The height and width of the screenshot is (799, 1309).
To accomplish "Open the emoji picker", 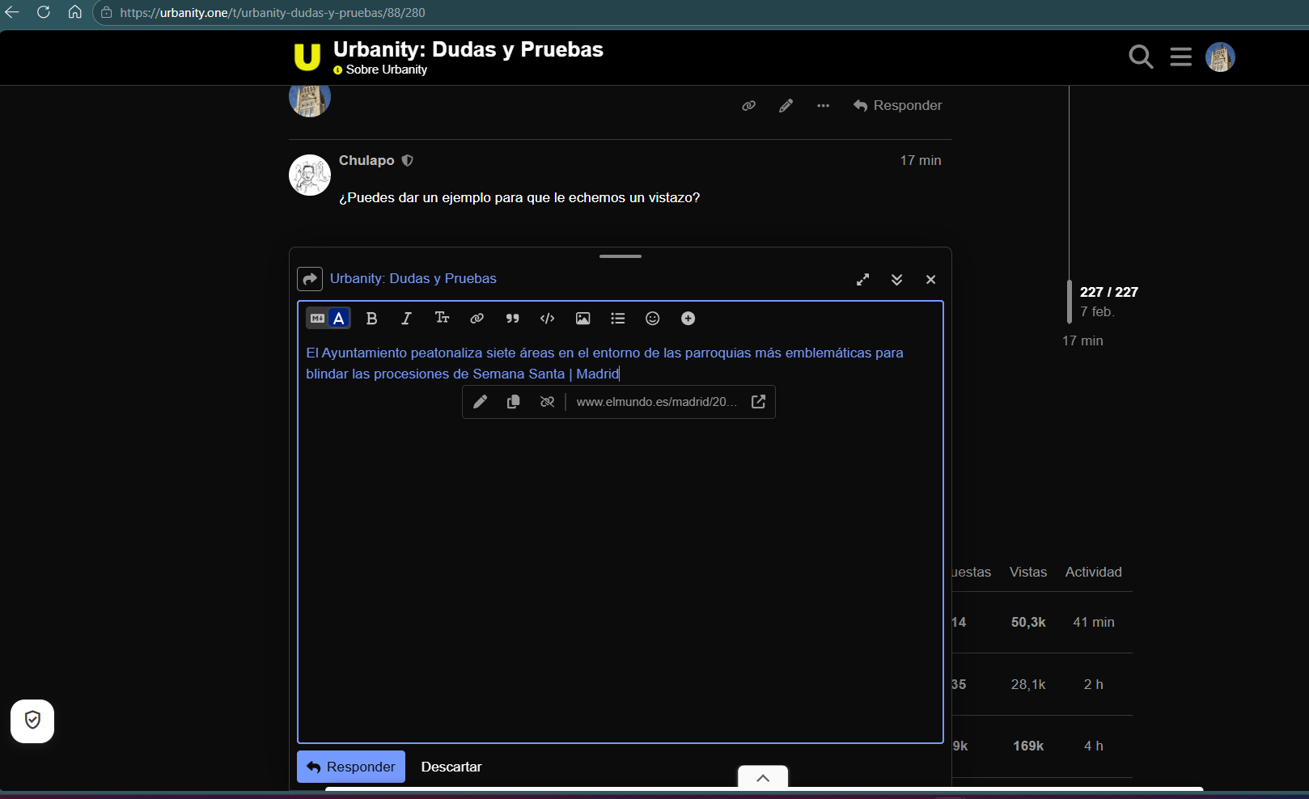I will click(653, 319).
